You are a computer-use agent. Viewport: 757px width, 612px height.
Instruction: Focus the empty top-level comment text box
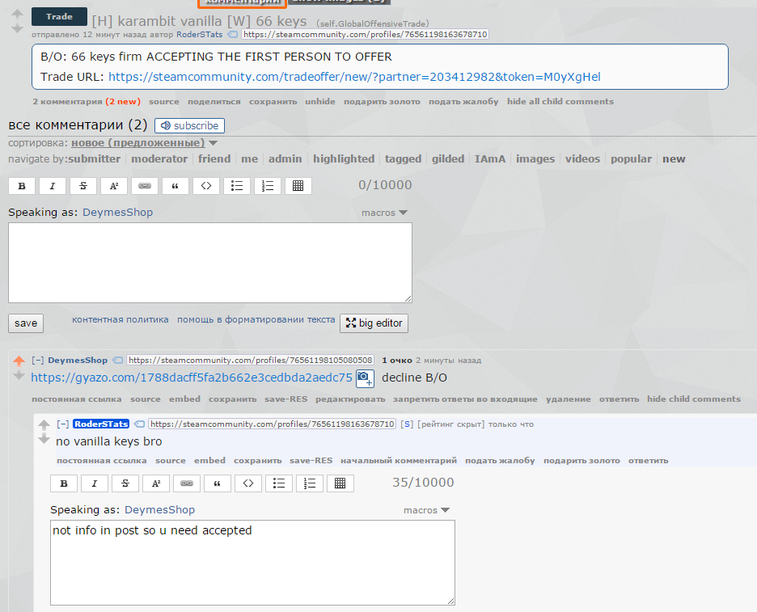(210, 263)
